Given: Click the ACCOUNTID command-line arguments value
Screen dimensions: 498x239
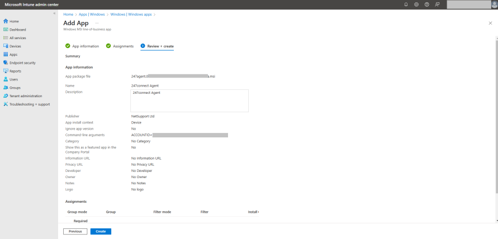Looking at the screenshot, I should pos(179,135).
